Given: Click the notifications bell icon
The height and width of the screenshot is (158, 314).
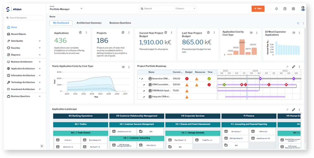Looking at the screenshot, I should (276, 9).
